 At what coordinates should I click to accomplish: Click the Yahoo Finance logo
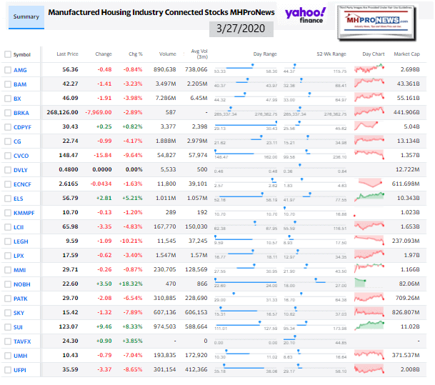306,16
